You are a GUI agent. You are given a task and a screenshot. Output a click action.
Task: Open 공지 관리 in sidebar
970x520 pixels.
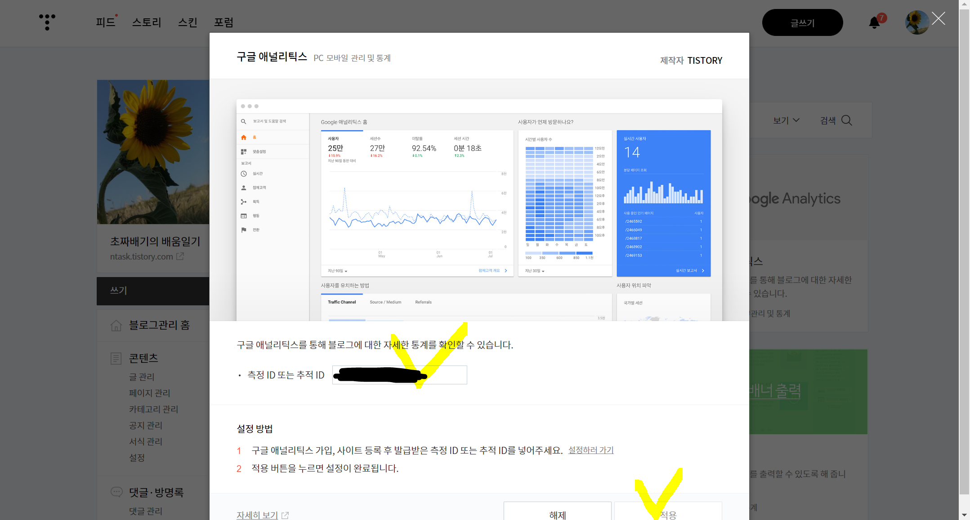pos(146,425)
